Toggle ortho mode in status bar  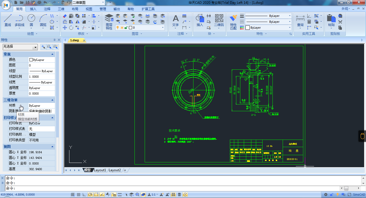[84, 195]
